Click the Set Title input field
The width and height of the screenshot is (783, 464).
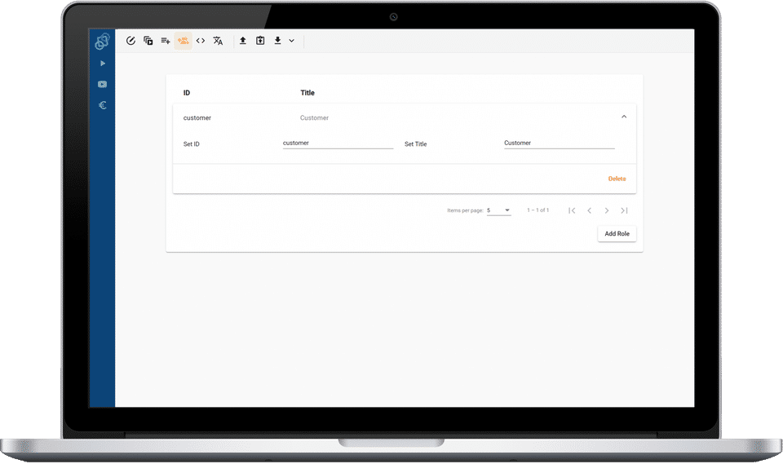coord(560,144)
